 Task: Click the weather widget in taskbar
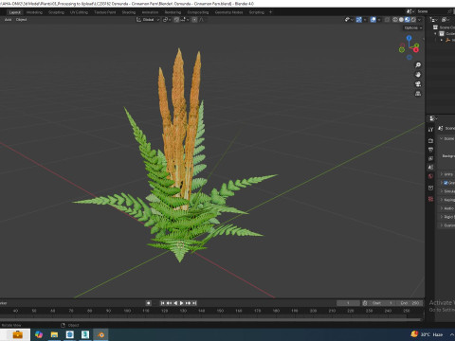click(x=427, y=334)
